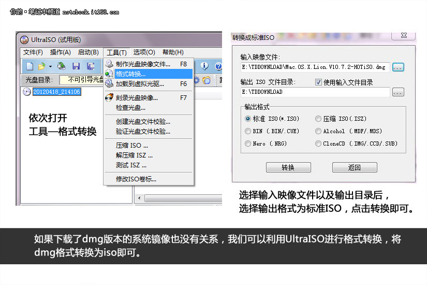Screen dimensions: 427x285
Task: Click the Save As toolbar icon
Action: (91, 66)
